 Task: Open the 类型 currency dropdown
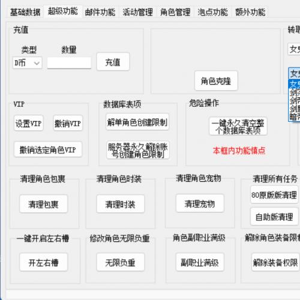[28, 63]
